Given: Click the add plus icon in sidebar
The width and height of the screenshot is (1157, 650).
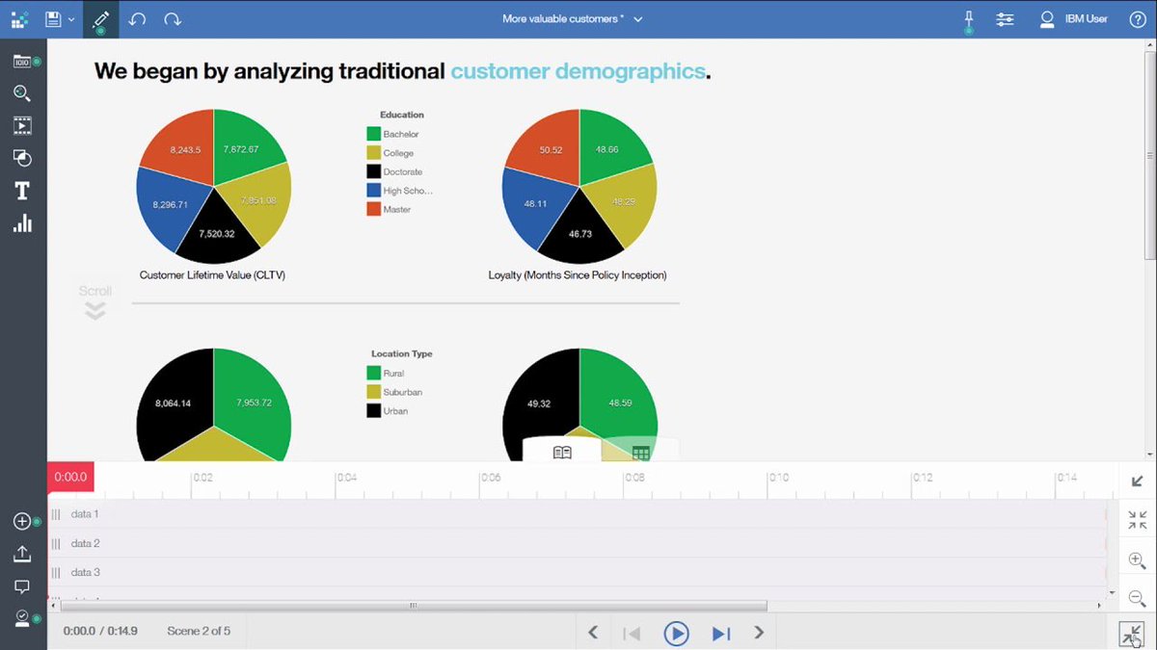Looking at the screenshot, I should tap(22, 521).
